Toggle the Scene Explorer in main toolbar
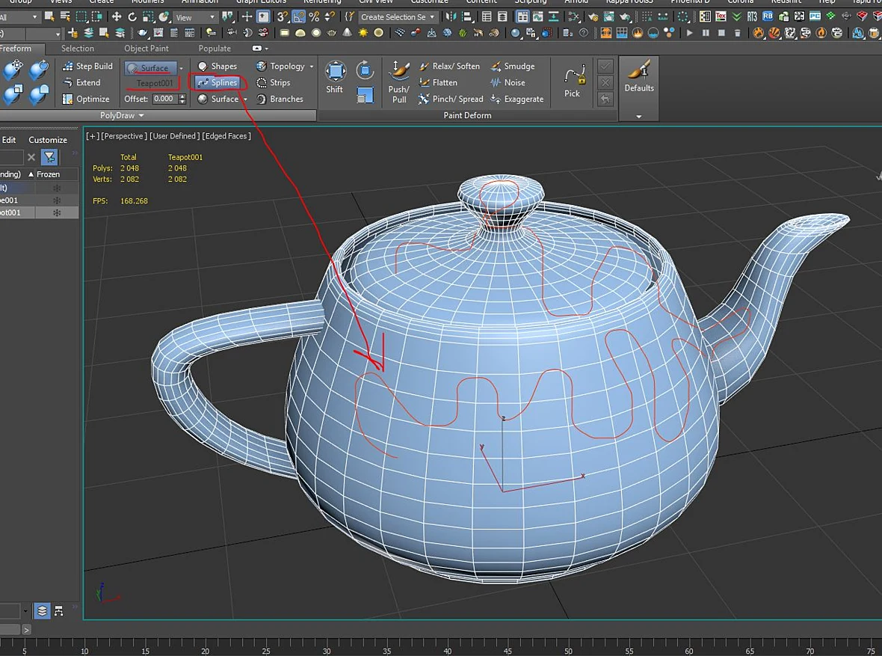The width and height of the screenshot is (882, 656). (x=487, y=16)
